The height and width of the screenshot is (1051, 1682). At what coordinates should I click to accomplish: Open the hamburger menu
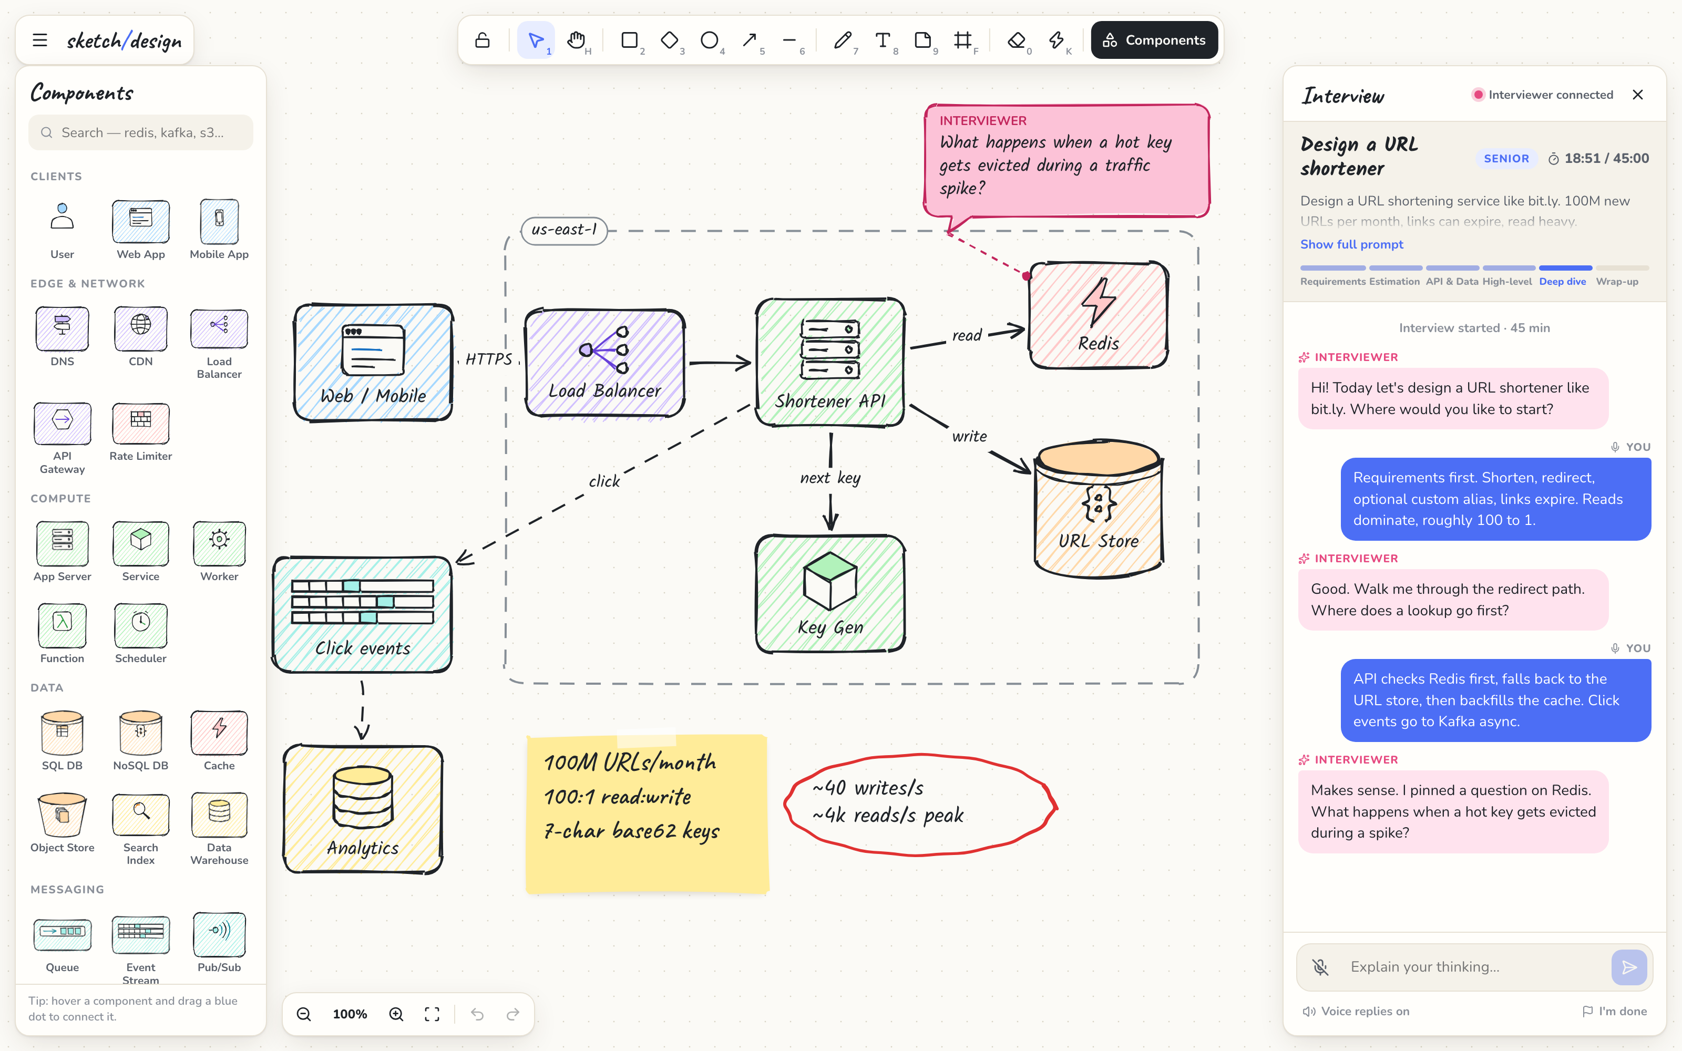point(39,40)
